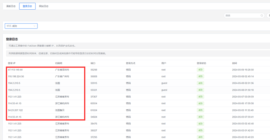Click port value 37367

pyautogui.click(x=94, y=97)
